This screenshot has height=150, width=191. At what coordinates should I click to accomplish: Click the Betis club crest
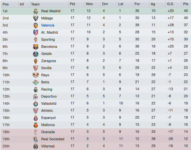tap(36, 82)
